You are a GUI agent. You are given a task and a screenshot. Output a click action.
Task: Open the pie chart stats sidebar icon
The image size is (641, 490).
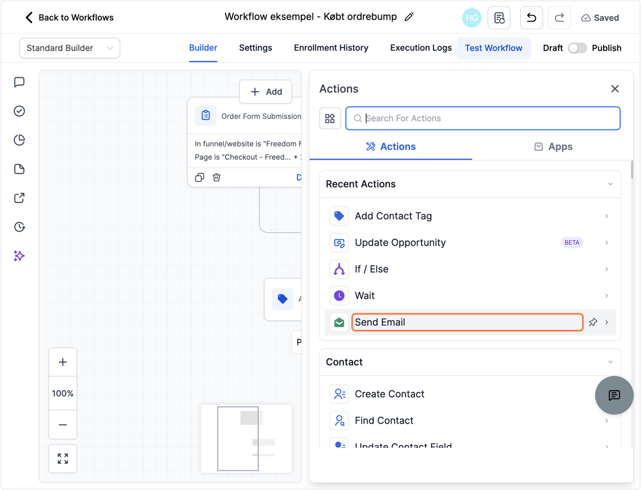coord(19,140)
